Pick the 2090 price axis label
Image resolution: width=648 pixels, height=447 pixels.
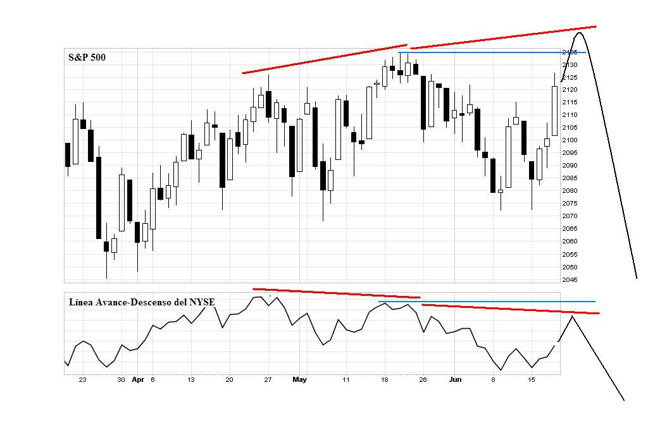click(570, 166)
